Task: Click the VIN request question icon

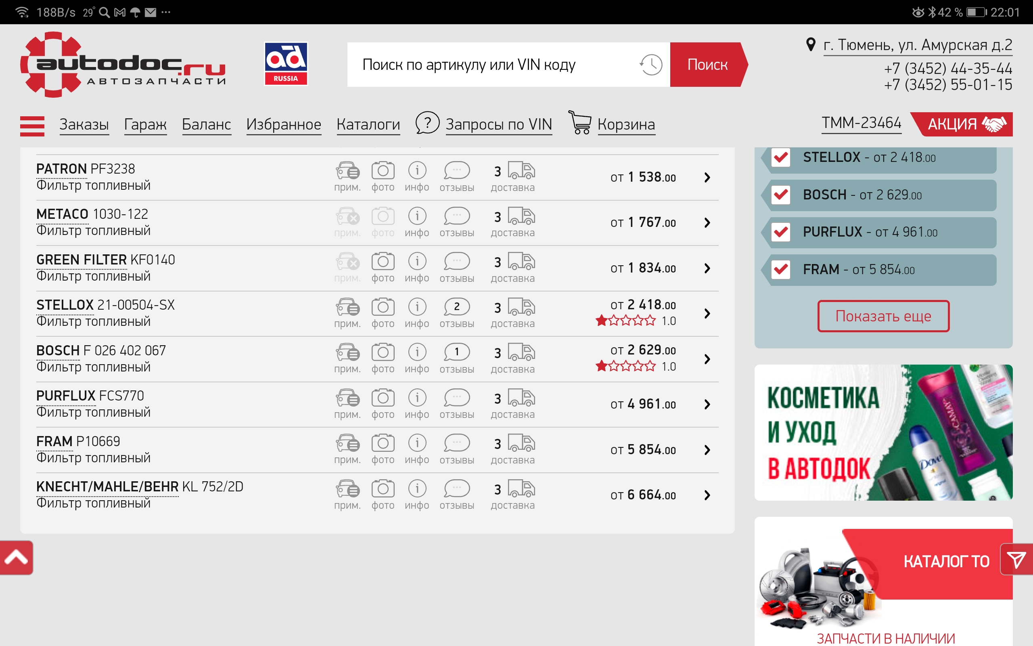Action: tap(427, 123)
